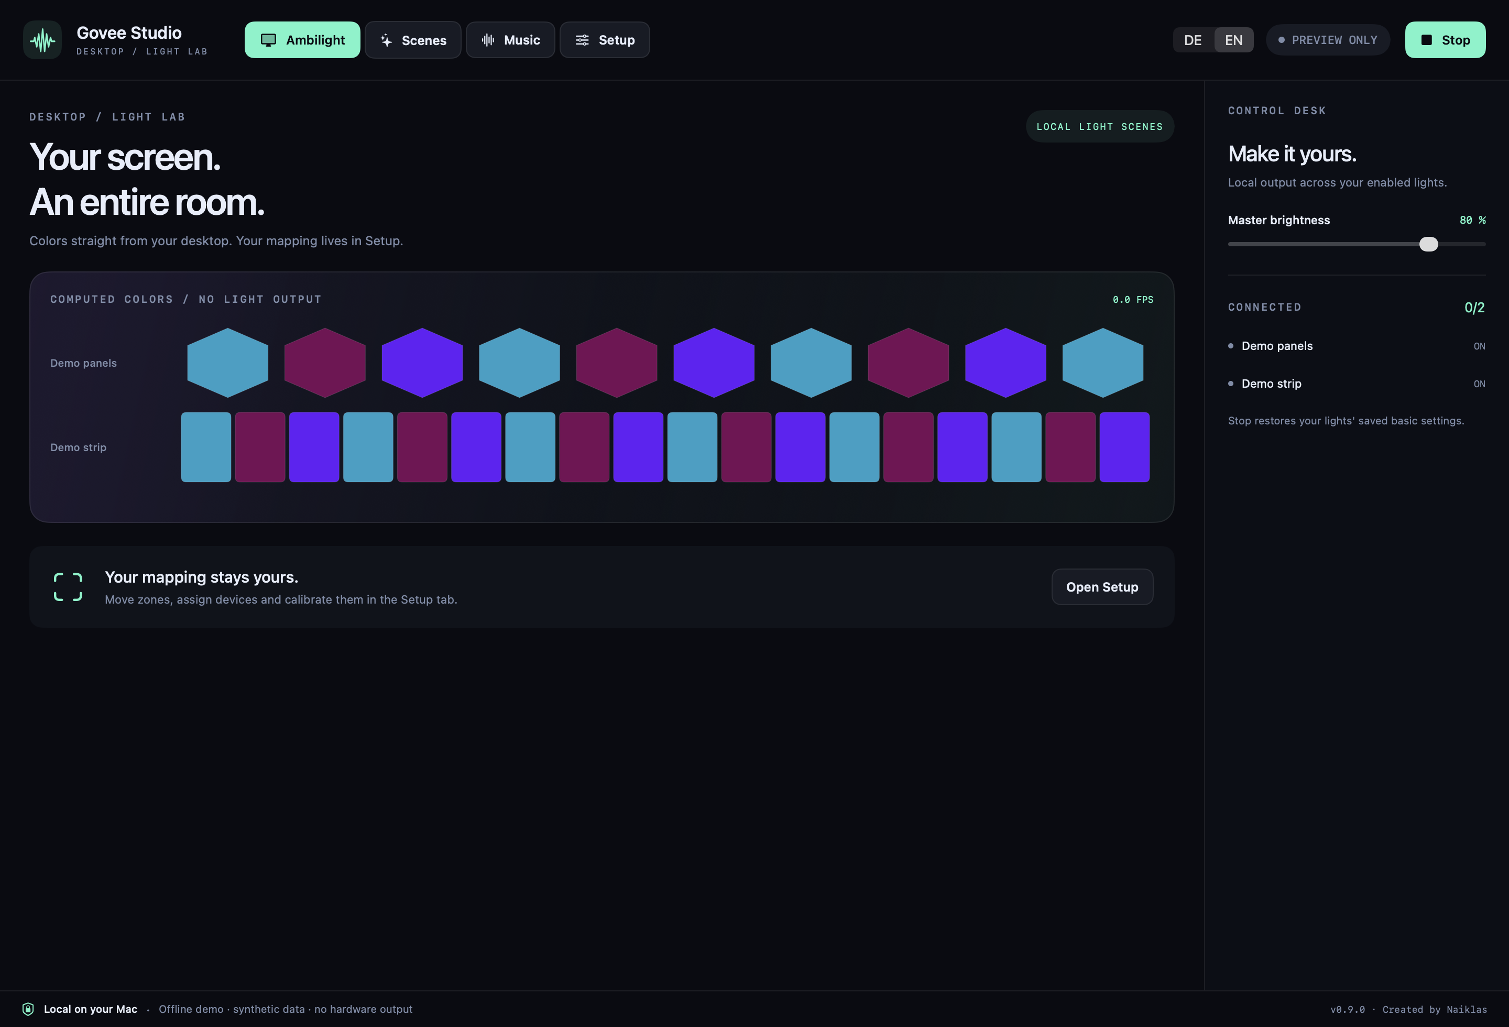The width and height of the screenshot is (1509, 1027).
Task: Click the square stop icon in Stop button
Action: click(x=1427, y=40)
